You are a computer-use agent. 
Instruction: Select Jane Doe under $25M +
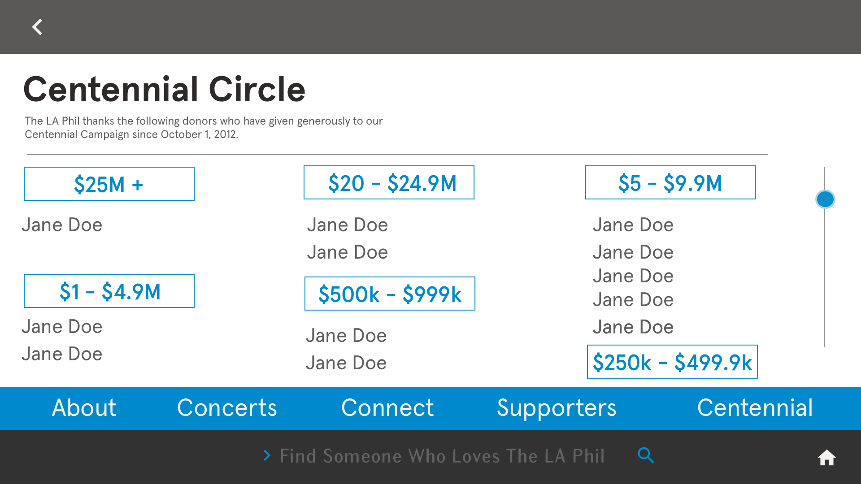tap(62, 225)
